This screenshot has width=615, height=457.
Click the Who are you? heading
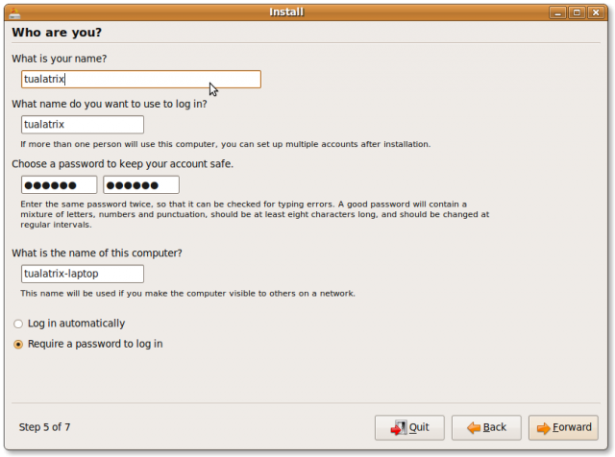click(x=57, y=33)
